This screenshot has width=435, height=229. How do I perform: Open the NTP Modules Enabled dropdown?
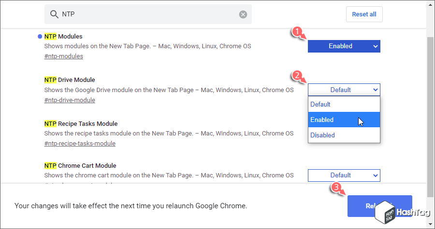point(344,46)
